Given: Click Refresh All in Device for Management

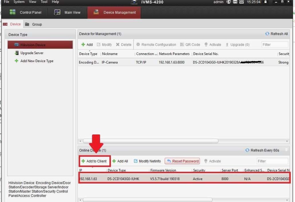Looking at the screenshot, I should click(276, 34).
